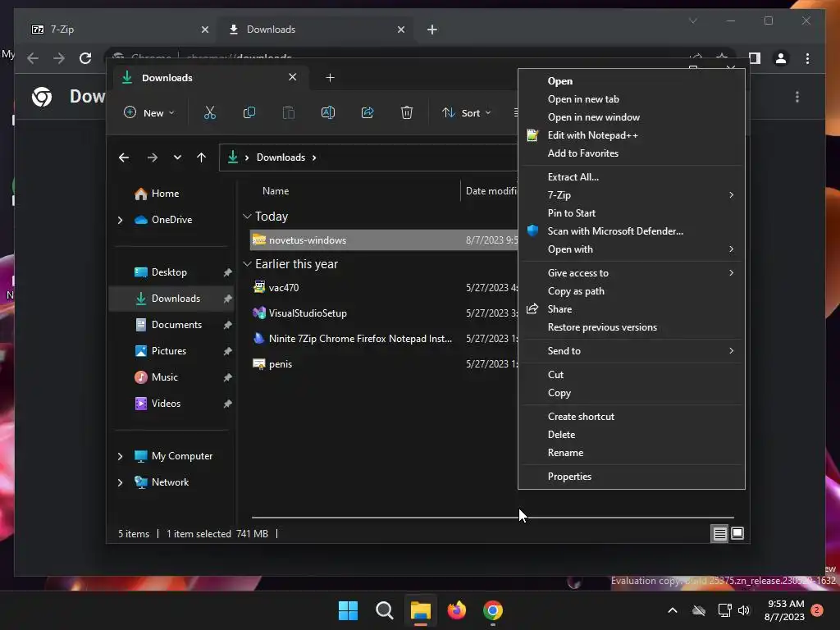This screenshot has width=840, height=630.
Task: Choose Copy as path
Action: click(x=632, y=291)
